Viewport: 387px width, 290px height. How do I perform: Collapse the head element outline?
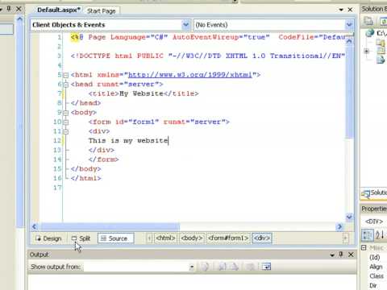65,85
